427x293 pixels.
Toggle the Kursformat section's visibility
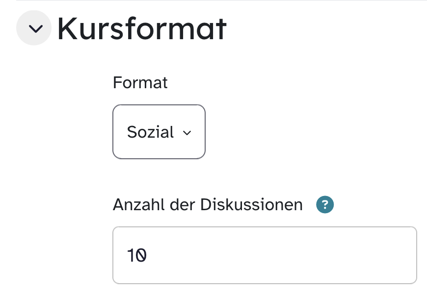tap(34, 29)
